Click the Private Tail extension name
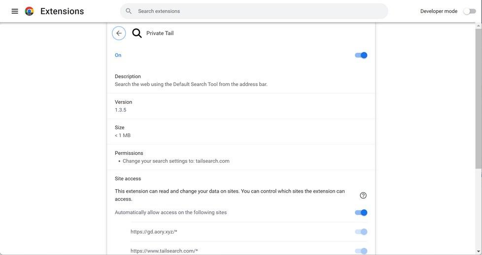Viewport: 482px width, 255px height. [160, 33]
